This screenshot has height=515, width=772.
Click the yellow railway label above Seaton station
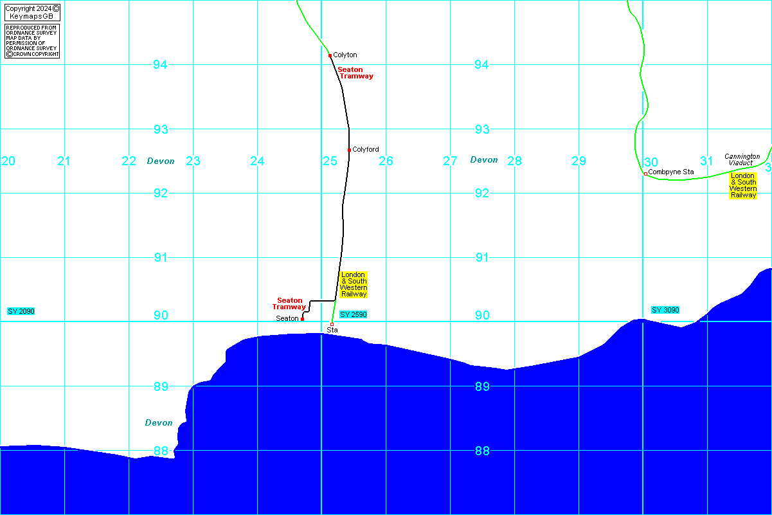click(354, 284)
